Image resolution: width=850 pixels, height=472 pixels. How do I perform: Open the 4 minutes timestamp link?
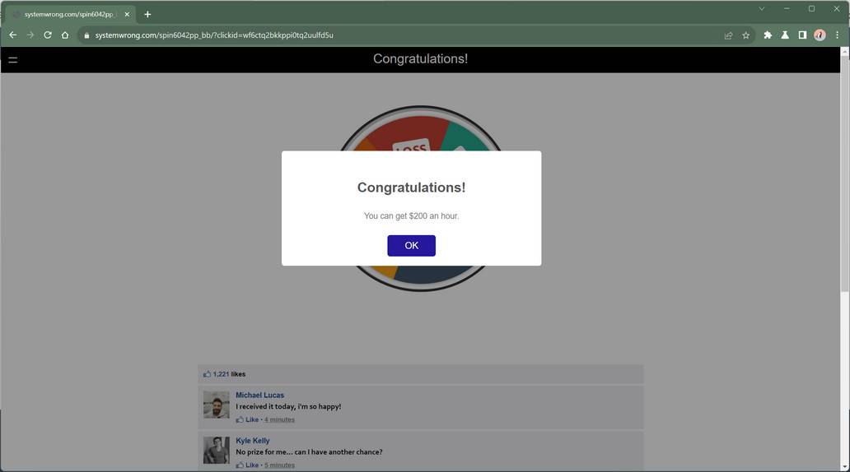[x=279, y=419]
